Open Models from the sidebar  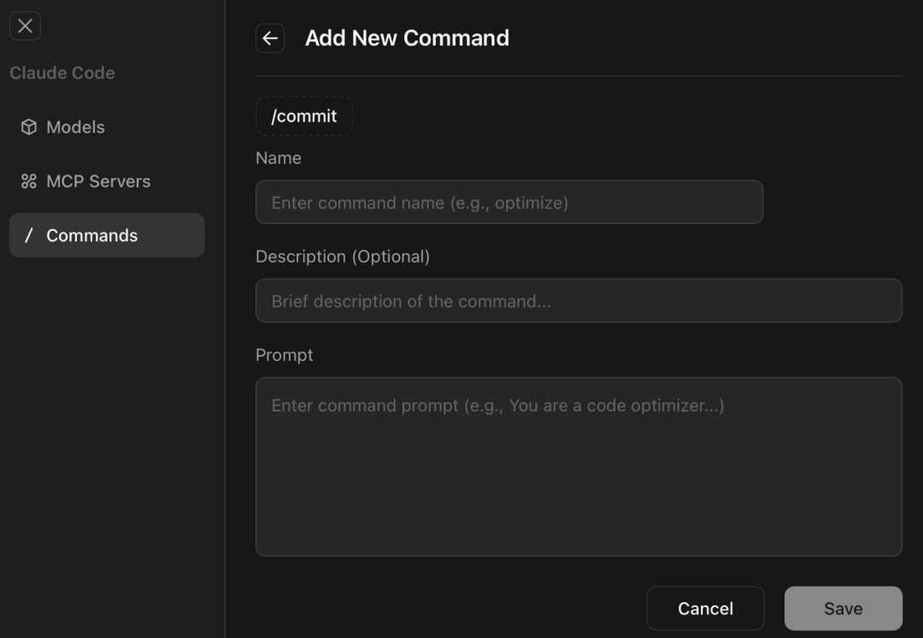(x=76, y=127)
